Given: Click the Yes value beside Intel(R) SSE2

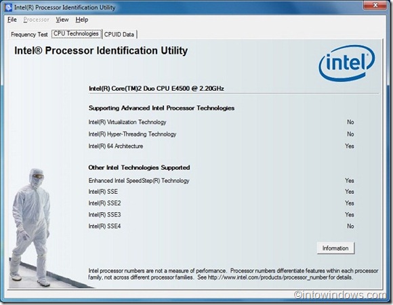Looking at the screenshot, I should tap(350, 203).
